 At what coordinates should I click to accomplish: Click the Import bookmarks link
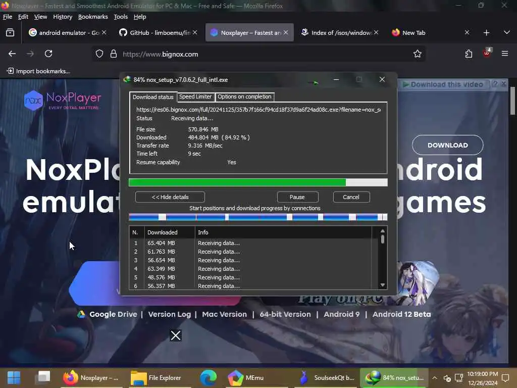(38, 71)
